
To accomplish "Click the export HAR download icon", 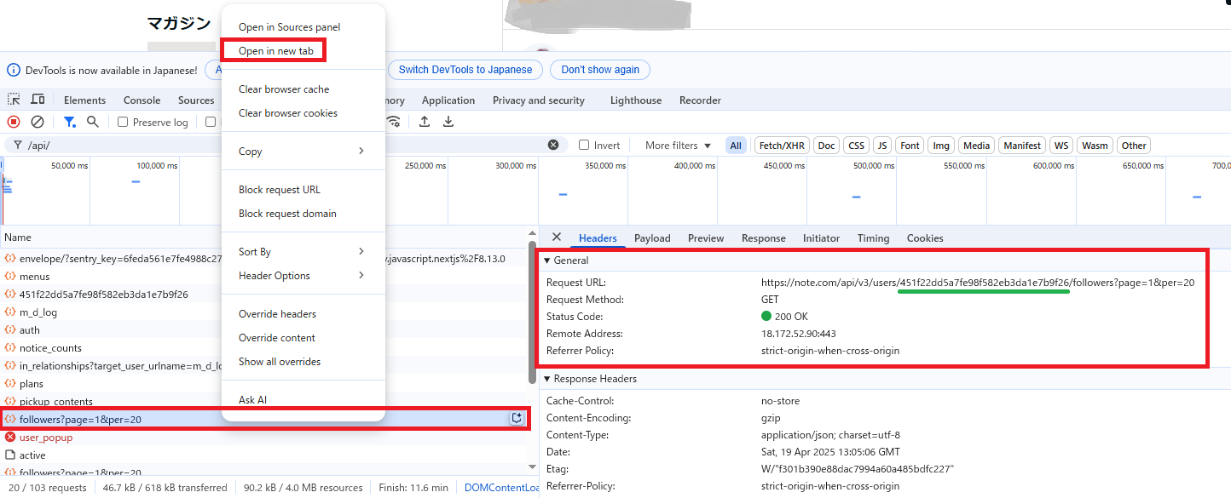I will tap(448, 122).
